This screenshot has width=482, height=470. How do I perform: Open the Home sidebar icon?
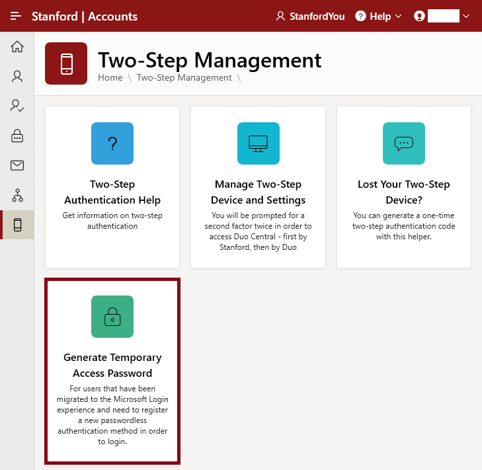(x=17, y=47)
